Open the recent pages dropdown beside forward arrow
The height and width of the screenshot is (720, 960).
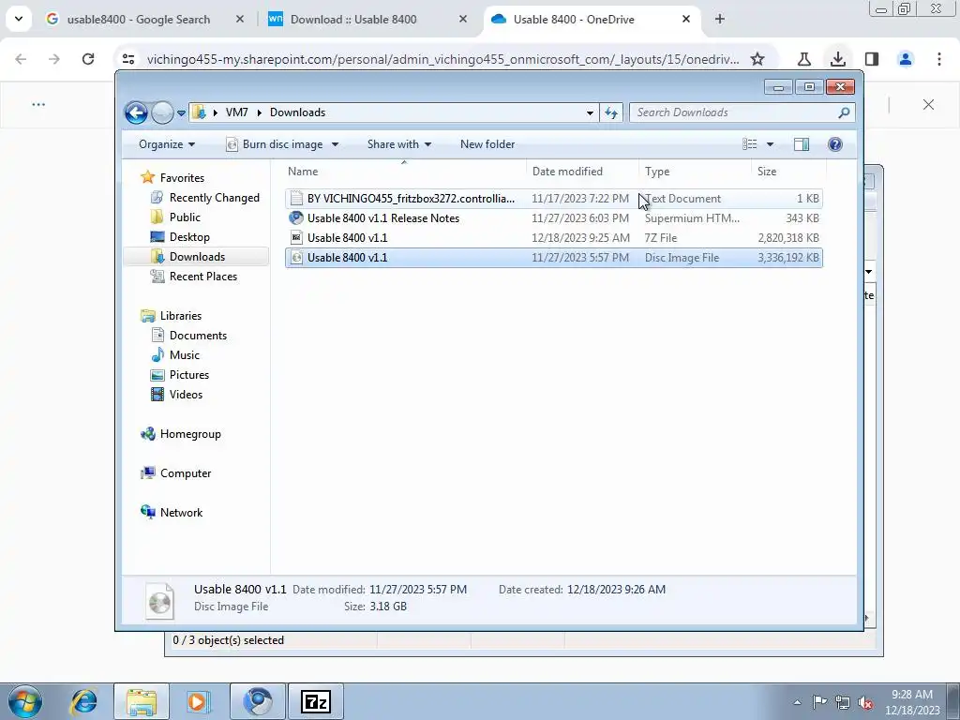click(181, 113)
